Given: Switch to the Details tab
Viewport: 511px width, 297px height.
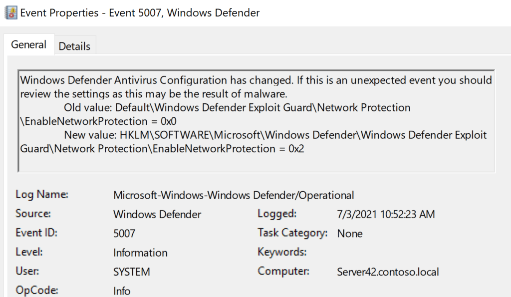Looking at the screenshot, I should (74, 46).
